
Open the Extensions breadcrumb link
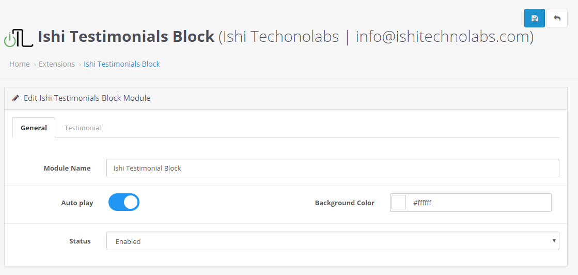pos(57,64)
